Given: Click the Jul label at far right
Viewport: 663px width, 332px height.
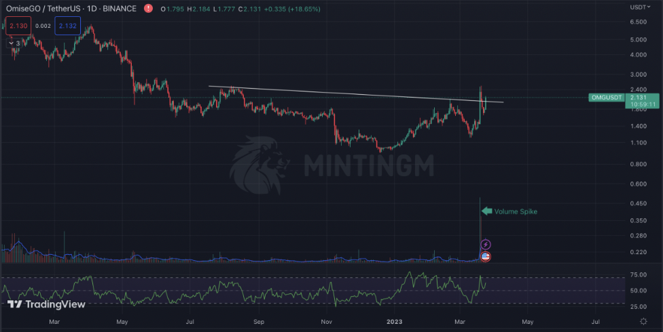Looking at the screenshot, I should pyautogui.click(x=595, y=321).
